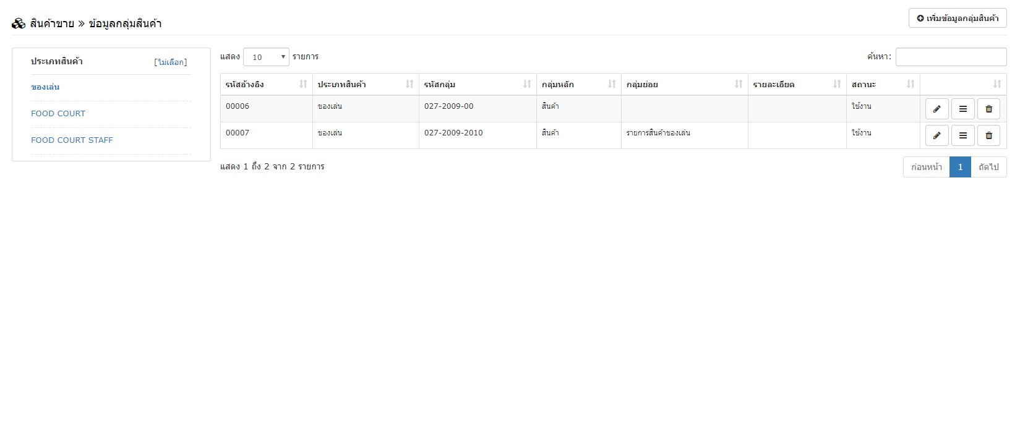
Task: Click แสดง 1 ถึง 2 จาก 2 รายการ text
Action: 272,167
